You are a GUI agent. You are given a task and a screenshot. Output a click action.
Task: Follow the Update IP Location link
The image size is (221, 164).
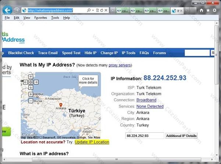pyautogui.click(x=92, y=142)
